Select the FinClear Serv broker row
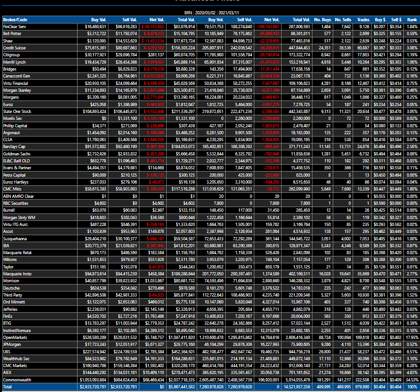The height and width of the screenshot is (392, 420). tap(15, 27)
